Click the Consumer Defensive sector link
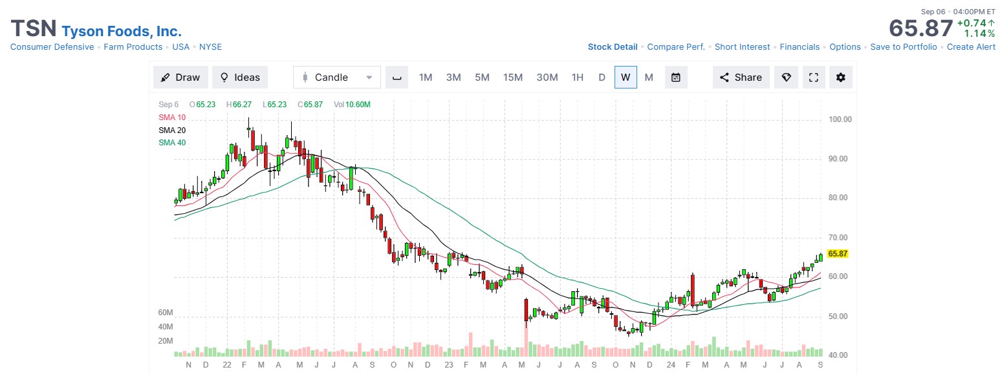This screenshot has width=1002, height=374. (x=52, y=47)
